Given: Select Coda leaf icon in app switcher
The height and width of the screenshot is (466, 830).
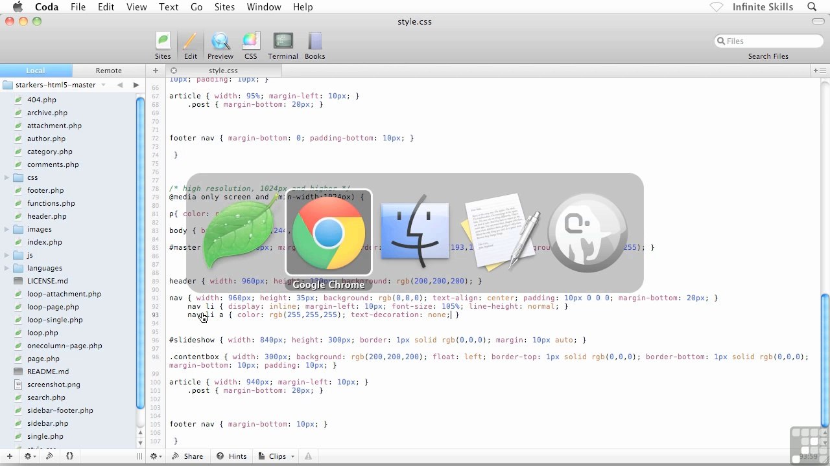Looking at the screenshot, I should [x=240, y=232].
